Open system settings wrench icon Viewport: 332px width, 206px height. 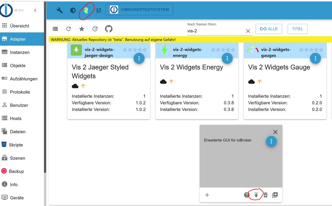[59, 10]
